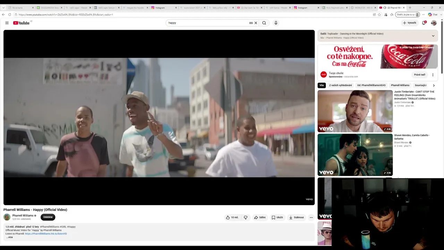Open the browser Chat assistant button
Image resolution: width=444 pixels, height=250 pixels.
[x=433, y=15]
